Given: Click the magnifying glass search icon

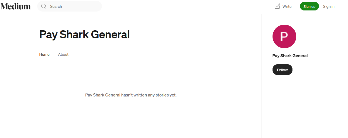Looking at the screenshot, I should 44,6.
